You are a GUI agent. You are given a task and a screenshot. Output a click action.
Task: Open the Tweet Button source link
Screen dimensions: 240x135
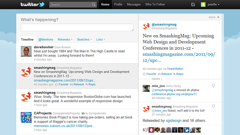click(x=175, y=69)
